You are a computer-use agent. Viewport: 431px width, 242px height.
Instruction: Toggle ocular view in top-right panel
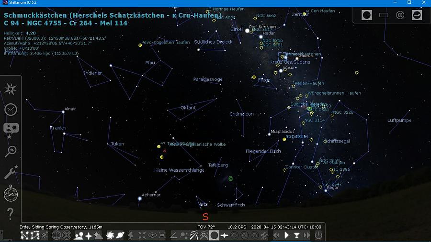[x=367, y=15]
